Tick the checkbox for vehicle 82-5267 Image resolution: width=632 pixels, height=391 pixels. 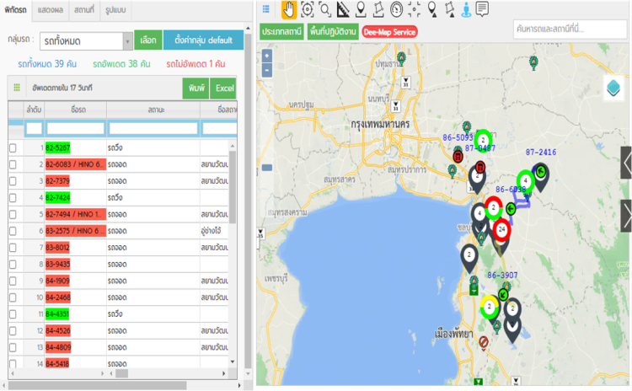point(13,148)
